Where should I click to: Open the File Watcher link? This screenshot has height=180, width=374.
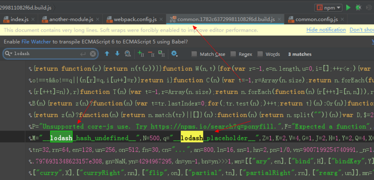(36, 42)
